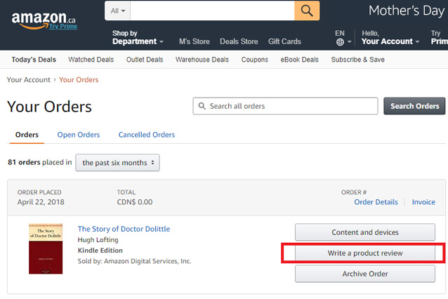Click the Doctor Dolittle book cover

point(46,248)
